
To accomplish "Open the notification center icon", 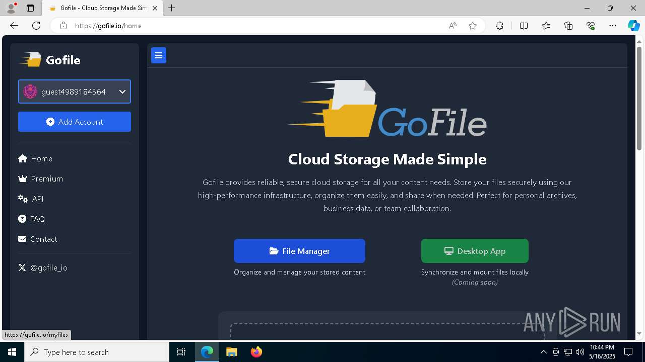I will pyautogui.click(x=628, y=352).
